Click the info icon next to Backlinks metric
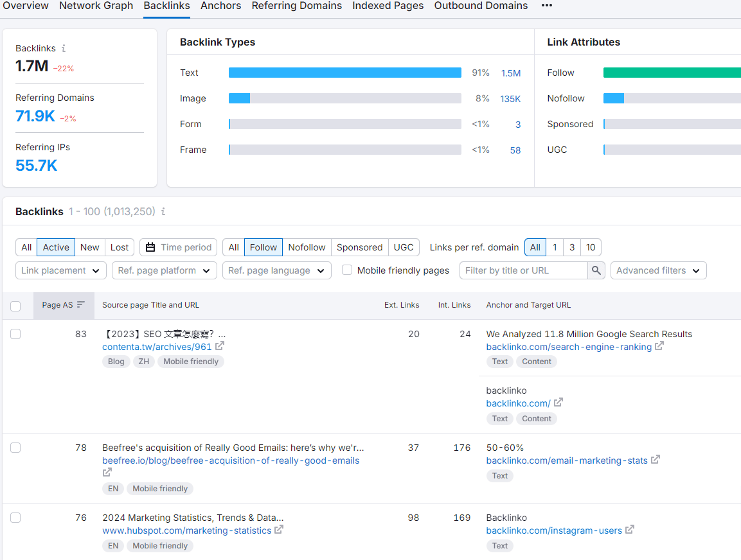 [x=64, y=48]
